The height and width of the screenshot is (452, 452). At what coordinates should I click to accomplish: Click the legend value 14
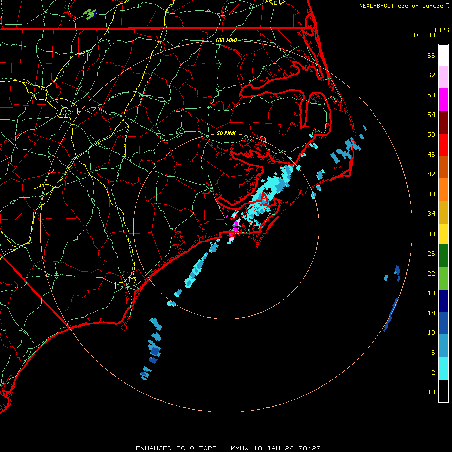(431, 313)
